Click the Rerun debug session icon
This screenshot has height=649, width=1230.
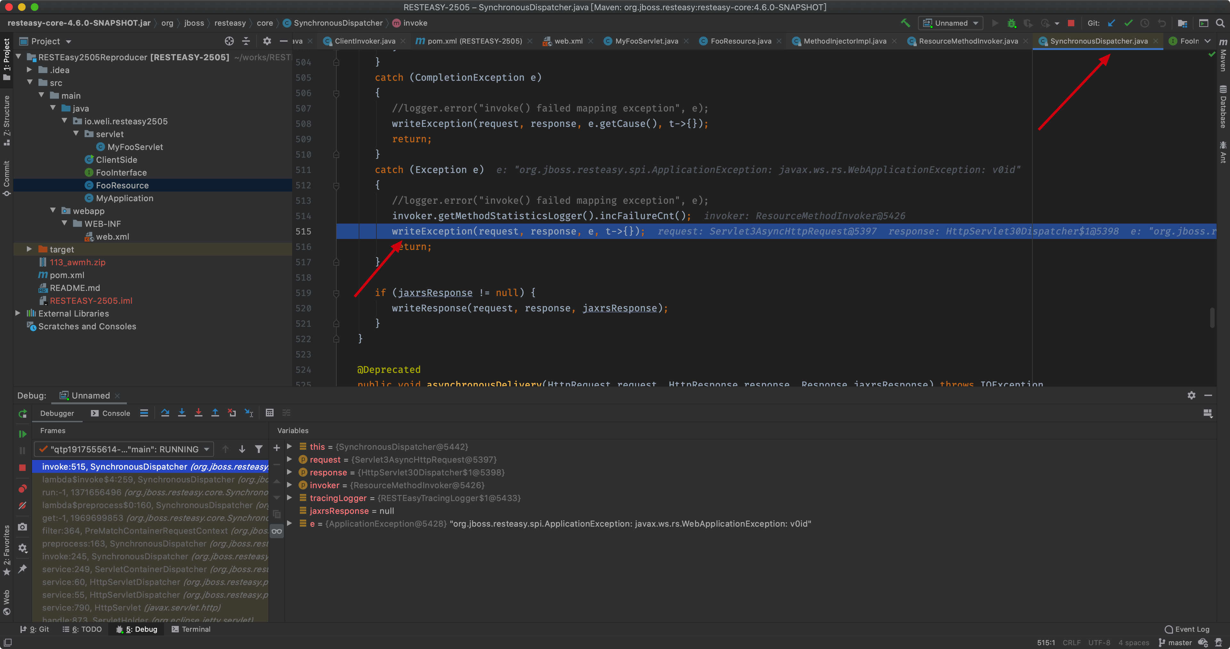[x=22, y=414]
